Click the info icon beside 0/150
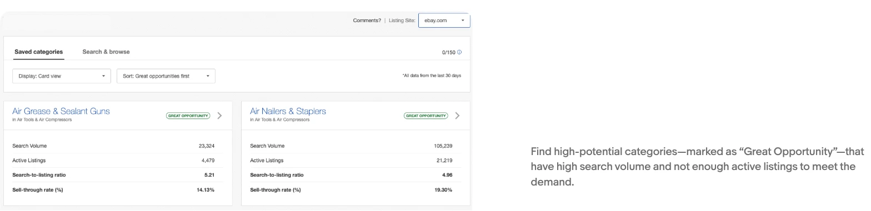This screenshot has width=871, height=211. click(459, 52)
